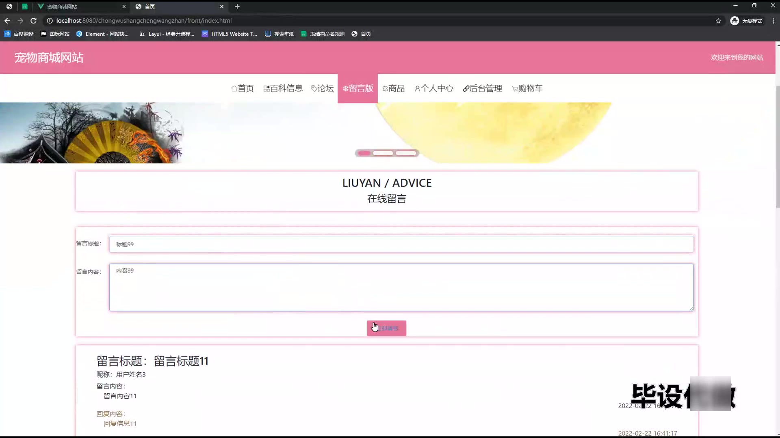Open the 论坛 navigation item

(x=322, y=88)
